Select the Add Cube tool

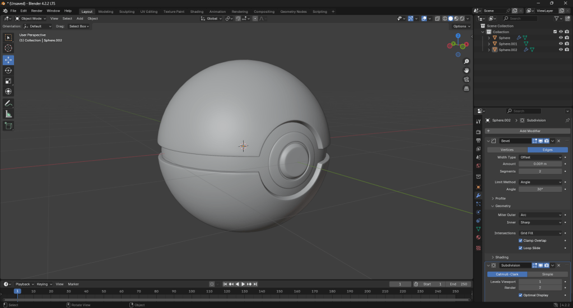[x=8, y=126]
